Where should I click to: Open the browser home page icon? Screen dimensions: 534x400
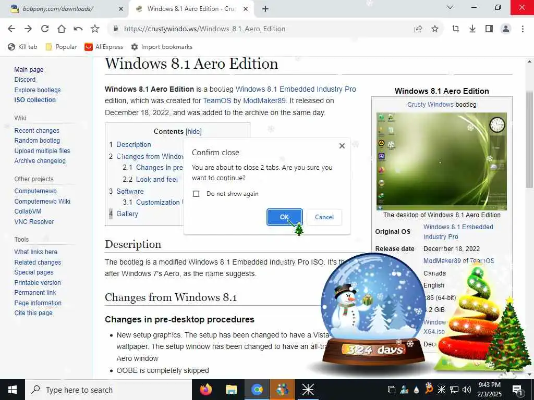[62, 29]
